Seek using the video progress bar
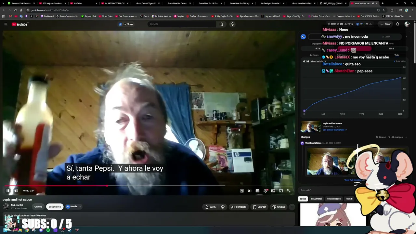 (x=149, y=186)
